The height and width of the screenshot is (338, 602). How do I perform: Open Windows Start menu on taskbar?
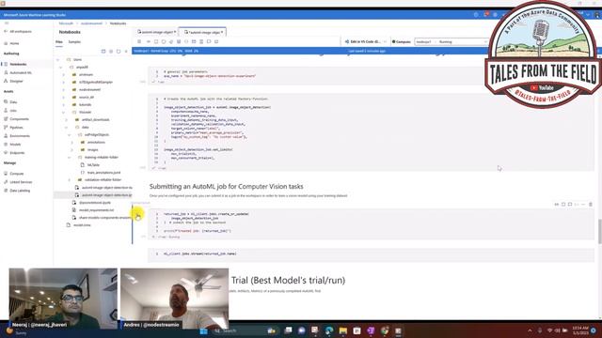203,330
